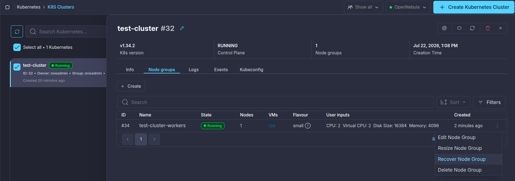Click the three-dot menu for test-cluster-workers row
This screenshot has height=181, width=515.
pyautogui.click(x=497, y=126)
